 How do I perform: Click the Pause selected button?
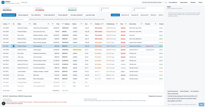pos(63,15)
